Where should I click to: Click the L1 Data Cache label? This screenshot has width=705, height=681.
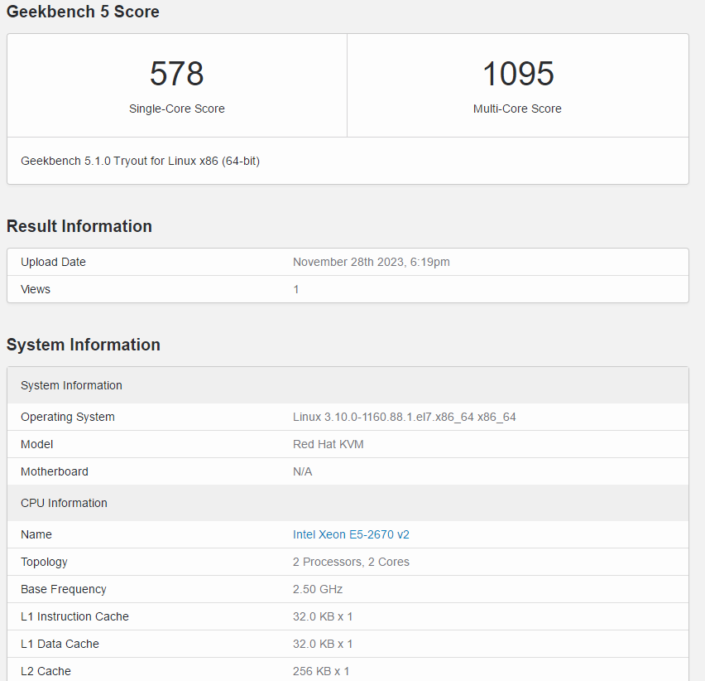coord(60,644)
